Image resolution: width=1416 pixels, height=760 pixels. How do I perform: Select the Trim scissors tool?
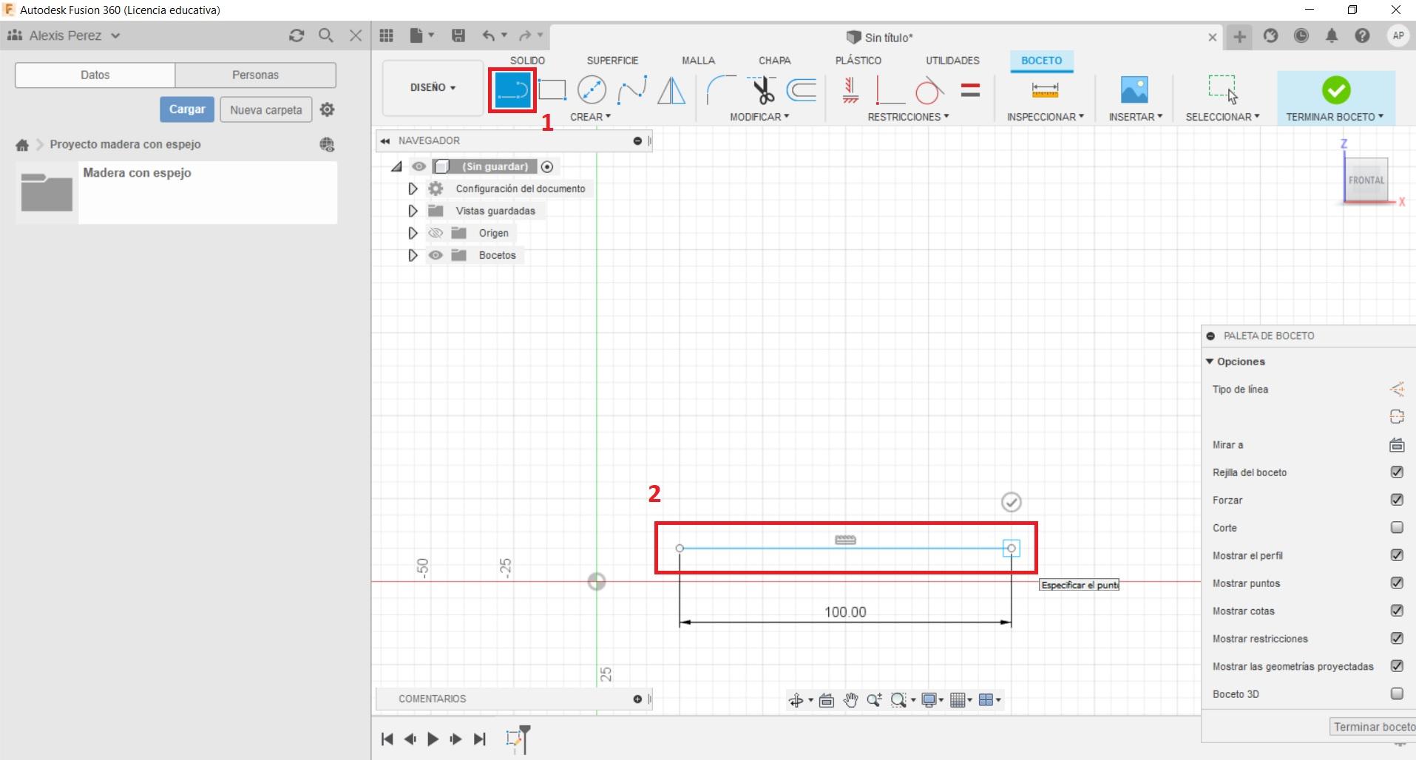[762, 90]
